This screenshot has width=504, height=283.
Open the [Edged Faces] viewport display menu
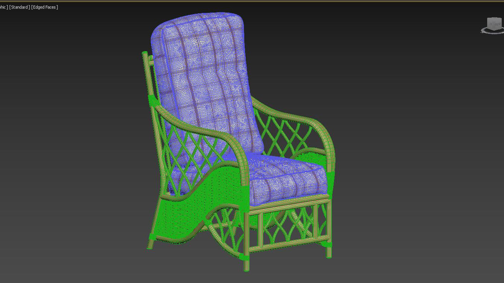pos(44,7)
